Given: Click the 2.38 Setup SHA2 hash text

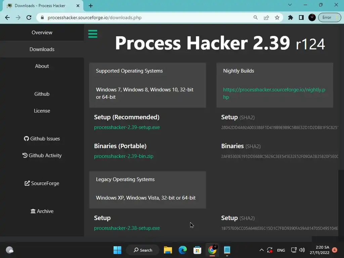Looking at the screenshot, I should 279,228.
